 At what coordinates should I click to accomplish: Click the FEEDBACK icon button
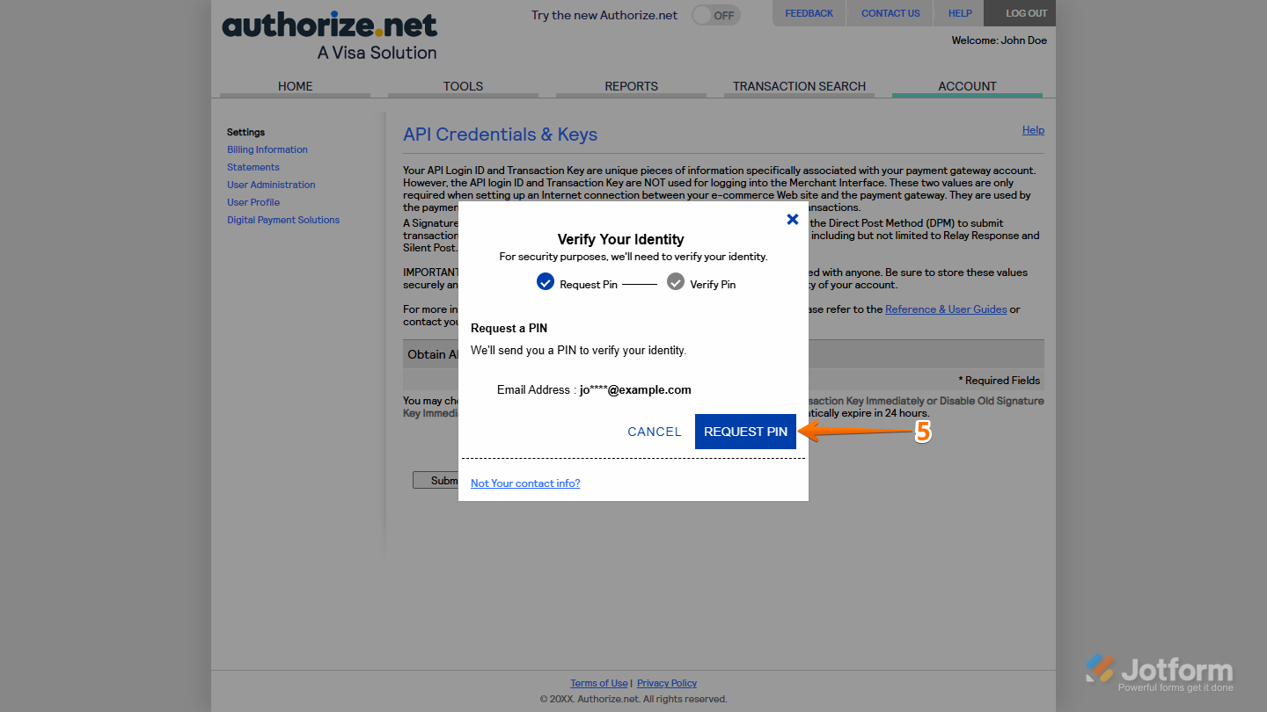point(808,12)
